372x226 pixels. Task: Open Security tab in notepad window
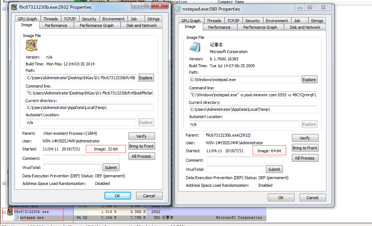coord(253,21)
